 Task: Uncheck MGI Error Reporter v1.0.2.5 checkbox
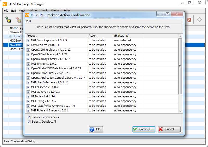pos(28,41)
